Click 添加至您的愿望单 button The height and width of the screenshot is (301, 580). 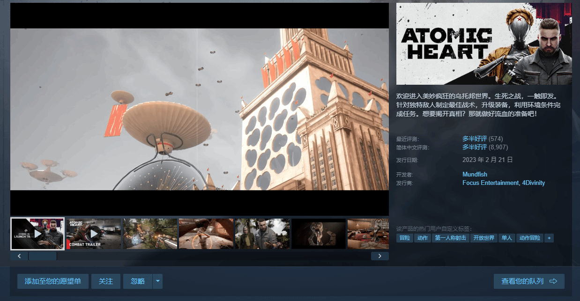point(53,281)
